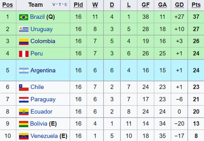Click the GD column header

click(x=179, y=5)
